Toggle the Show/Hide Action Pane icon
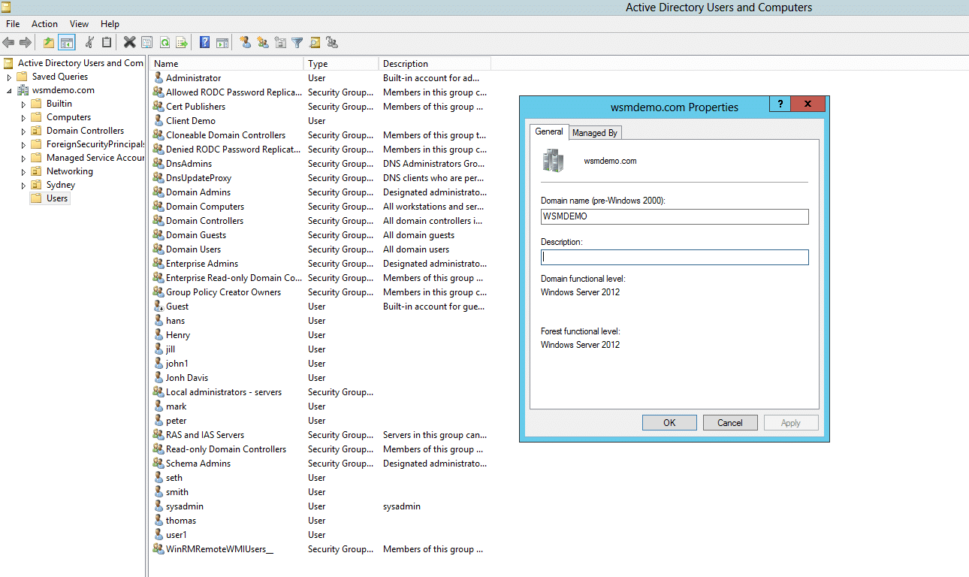The image size is (969, 577). pyautogui.click(x=222, y=43)
